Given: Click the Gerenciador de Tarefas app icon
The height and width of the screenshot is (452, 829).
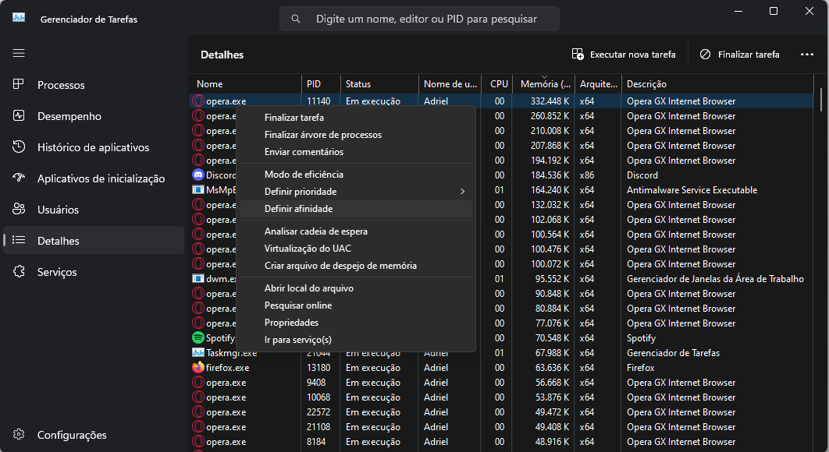Looking at the screenshot, I should (19, 17).
